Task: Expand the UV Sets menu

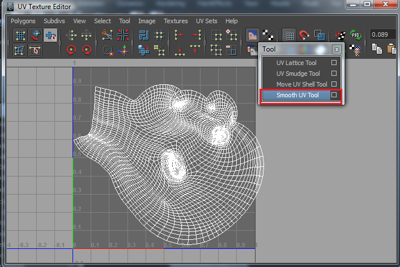Action: (206, 21)
